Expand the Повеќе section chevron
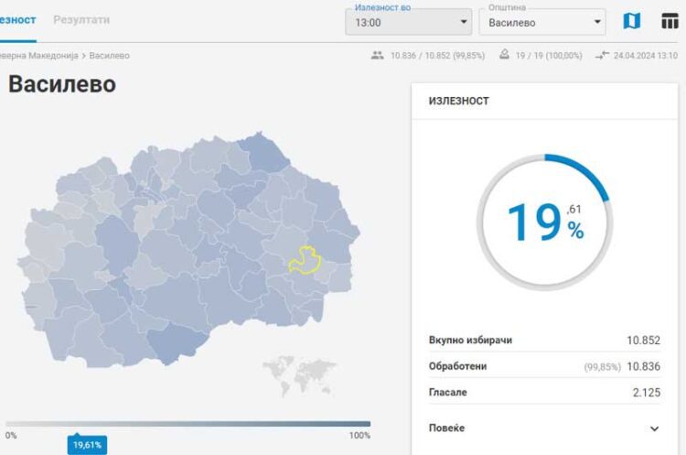The height and width of the screenshot is (455, 686). coord(654,428)
